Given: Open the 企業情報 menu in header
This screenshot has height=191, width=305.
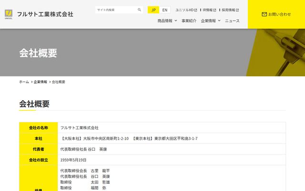Looking at the screenshot, I should click(x=208, y=21).
